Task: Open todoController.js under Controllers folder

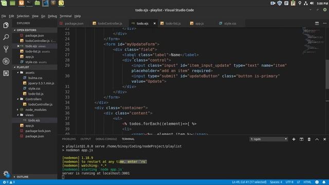Action: (x=40, y=104)
